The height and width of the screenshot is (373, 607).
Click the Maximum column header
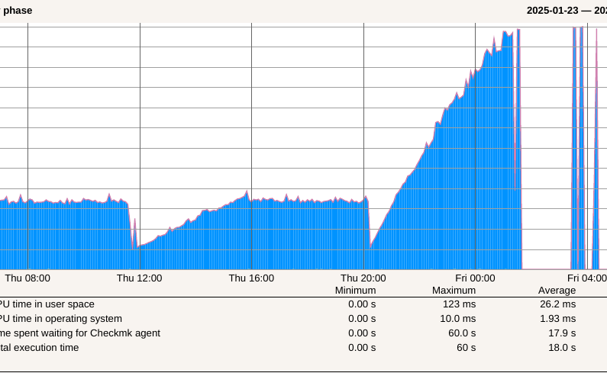click(454, 291)
